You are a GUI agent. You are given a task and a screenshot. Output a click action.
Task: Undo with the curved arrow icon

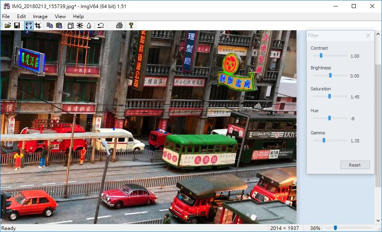click(x=100, y=25)
